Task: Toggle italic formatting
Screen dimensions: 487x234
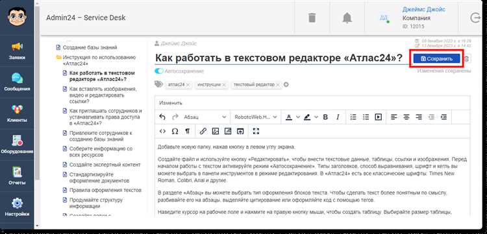Action: 338,117
